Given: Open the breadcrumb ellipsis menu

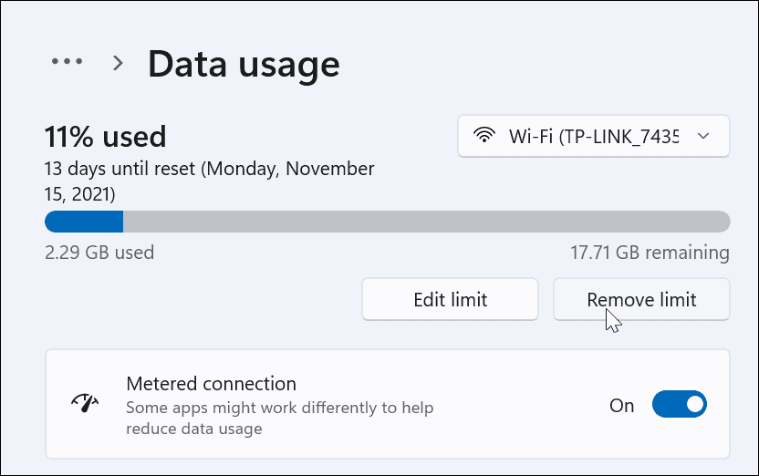Looking at the screenshot, I should pyautogui.click(x=67, y=62).
